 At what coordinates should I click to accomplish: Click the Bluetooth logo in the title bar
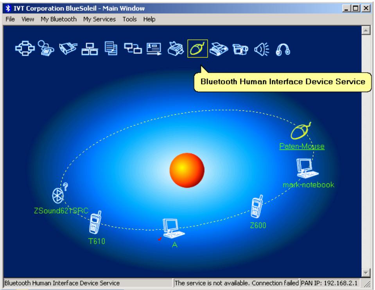coord(8,8)
